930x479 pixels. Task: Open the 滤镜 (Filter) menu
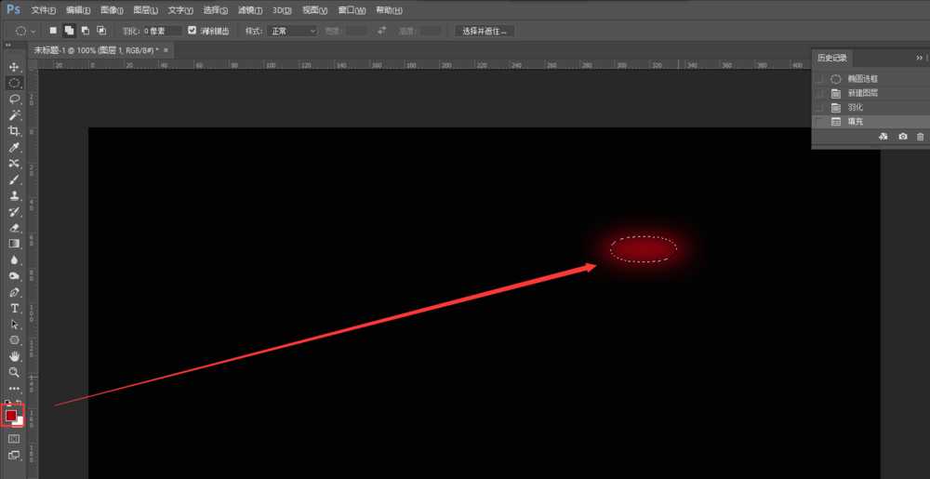[x=249, y=10]
